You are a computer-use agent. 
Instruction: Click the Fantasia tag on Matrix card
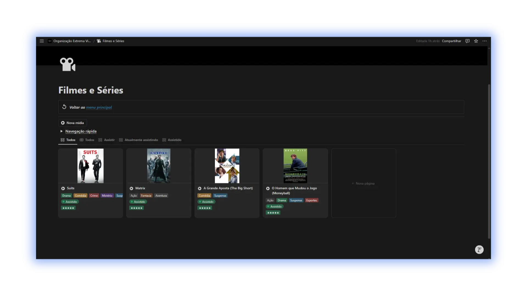146,196
